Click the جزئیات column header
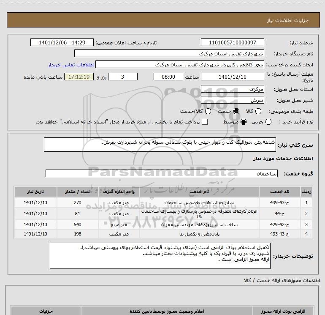325x315 pixels. (x=46, y=311)
